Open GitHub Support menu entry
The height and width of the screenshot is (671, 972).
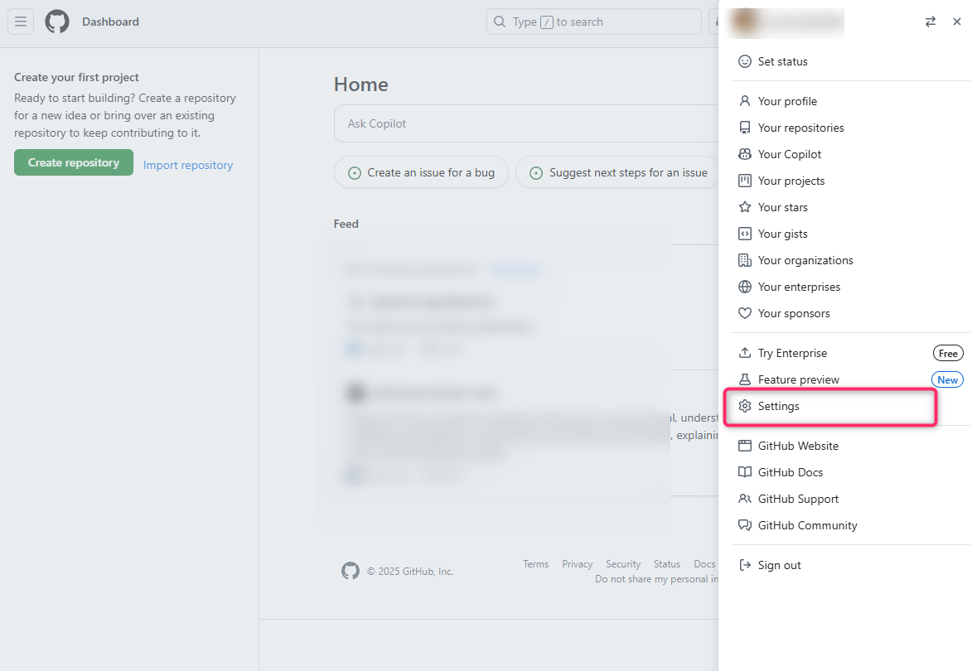tap(850, 499)
